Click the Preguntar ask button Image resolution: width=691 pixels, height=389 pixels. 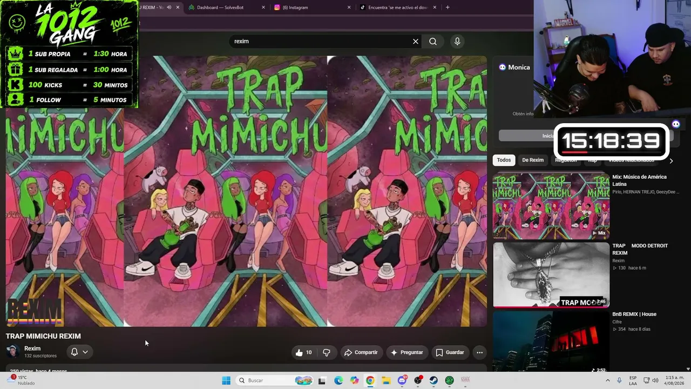(407, 352)
